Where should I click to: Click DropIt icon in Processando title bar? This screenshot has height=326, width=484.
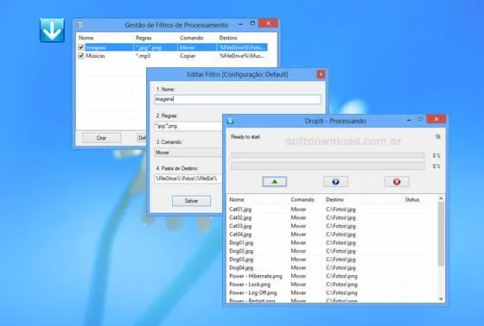tap(230, 121)
